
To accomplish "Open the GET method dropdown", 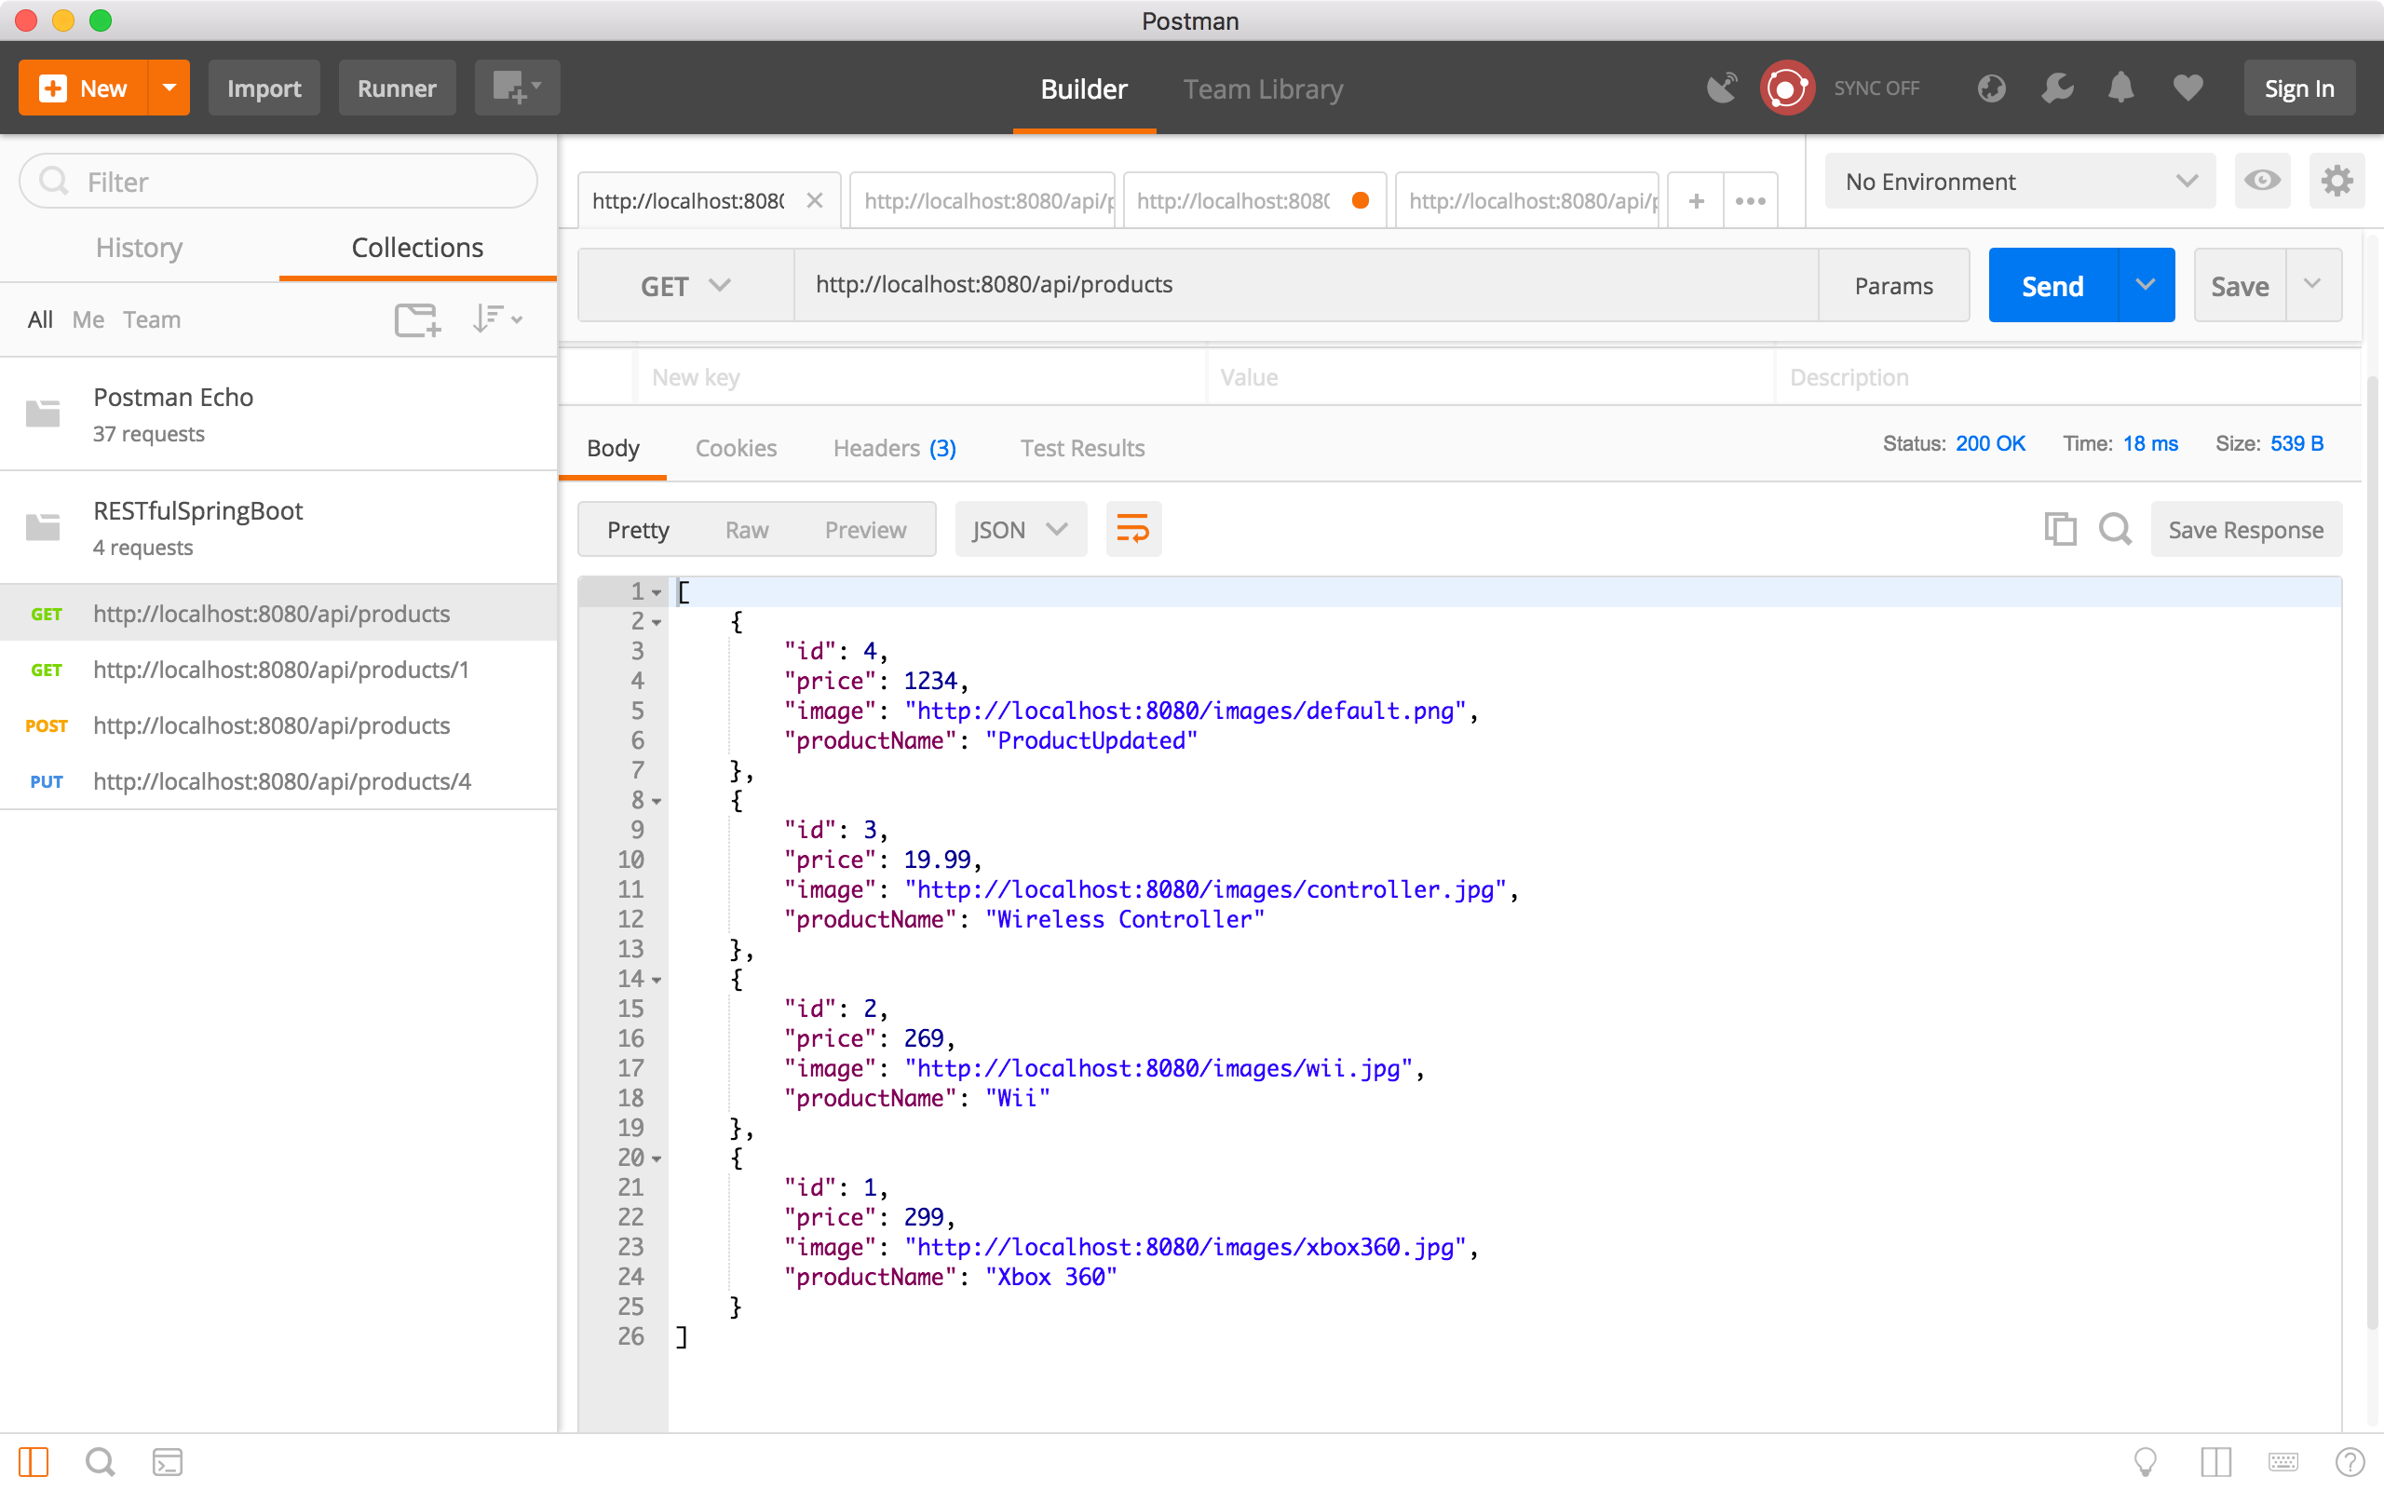I will click(x=685, y=286).
